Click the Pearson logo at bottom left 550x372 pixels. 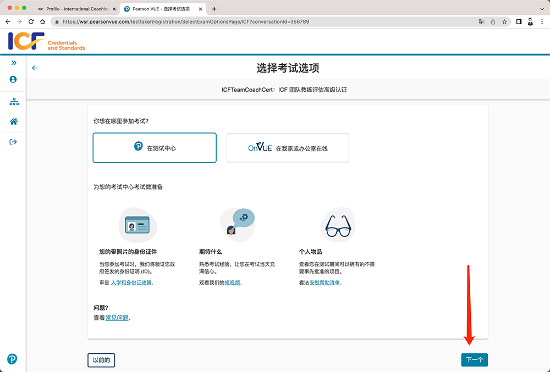12,359
